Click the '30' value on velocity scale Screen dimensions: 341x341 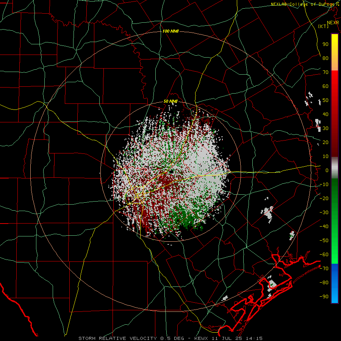[x=325, y=128]
